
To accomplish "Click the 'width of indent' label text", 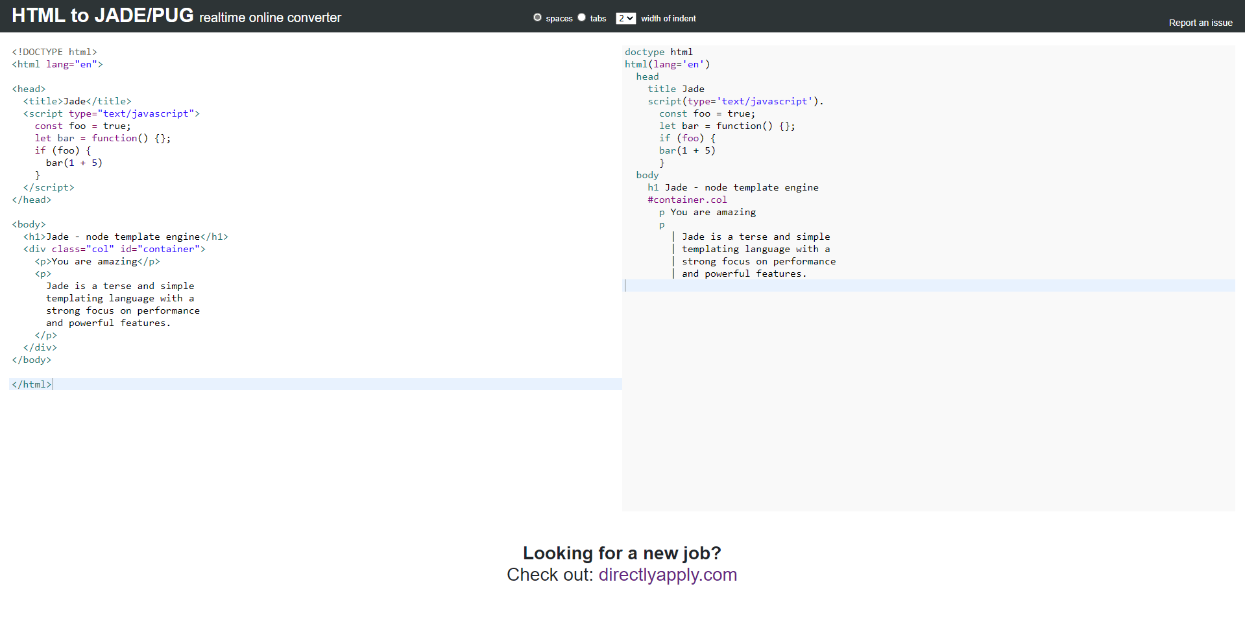I will (668, 19).
